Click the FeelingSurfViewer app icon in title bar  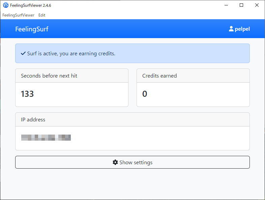click(6, 5)
